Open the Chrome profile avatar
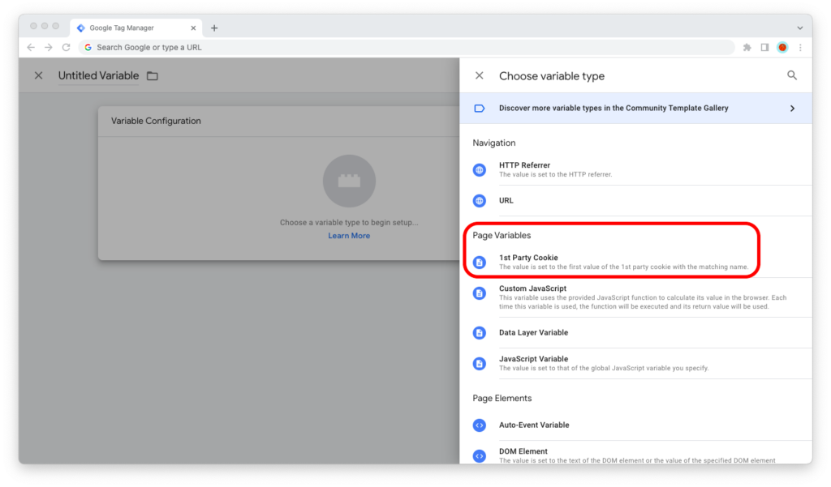This screenshot has width=831, height=487. pyautogui.click(x=782, y=47)
